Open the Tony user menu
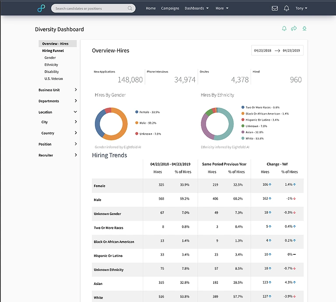Viewport: 336px width, 302px height. (x=301, y=8)
